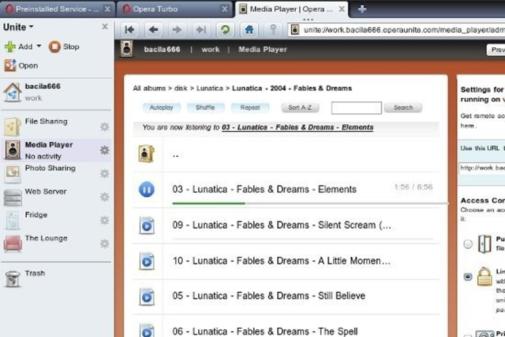Open Photo Sharing settings gear
Image resolution: width=505 pixels, height=337 pixels.
105,173
